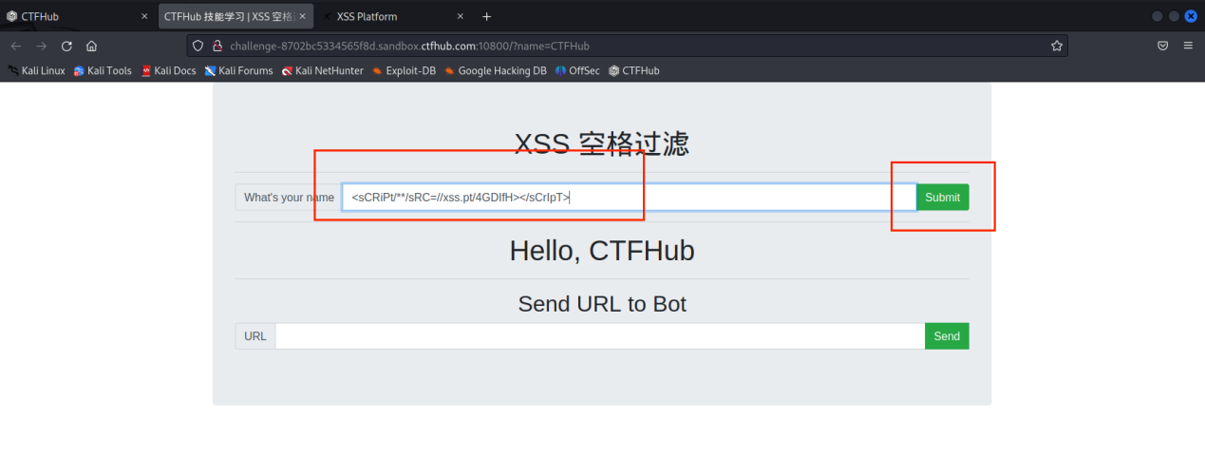Open the Pocket save icon

[x=1162, y=46]
